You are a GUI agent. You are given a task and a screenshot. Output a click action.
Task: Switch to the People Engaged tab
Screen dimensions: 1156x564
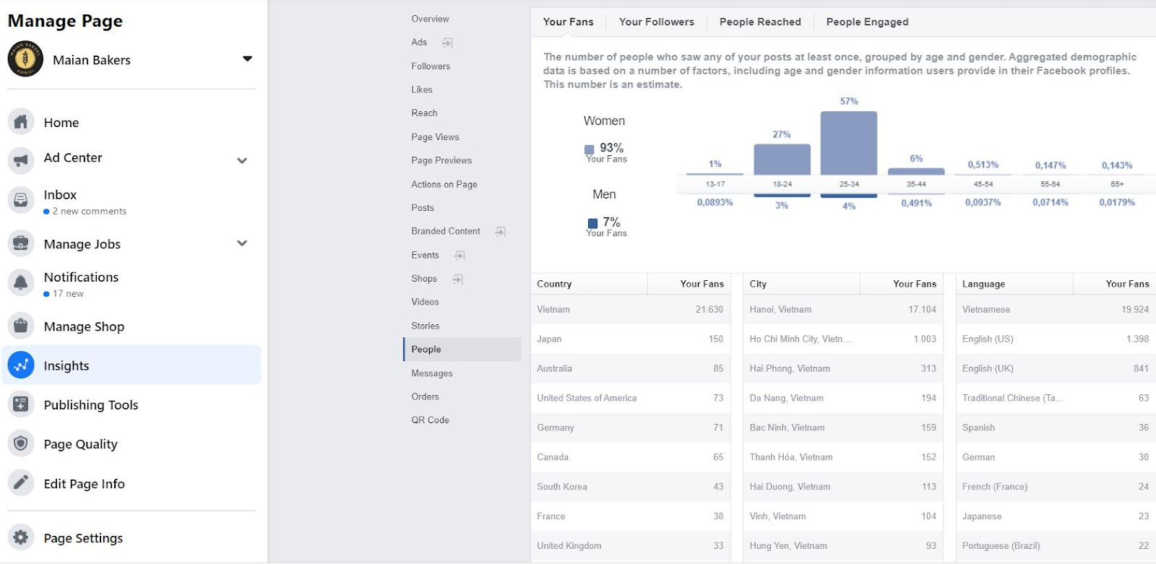point(867,22)
